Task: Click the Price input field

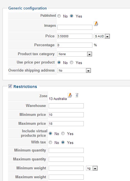Action: tap(75, 36)
